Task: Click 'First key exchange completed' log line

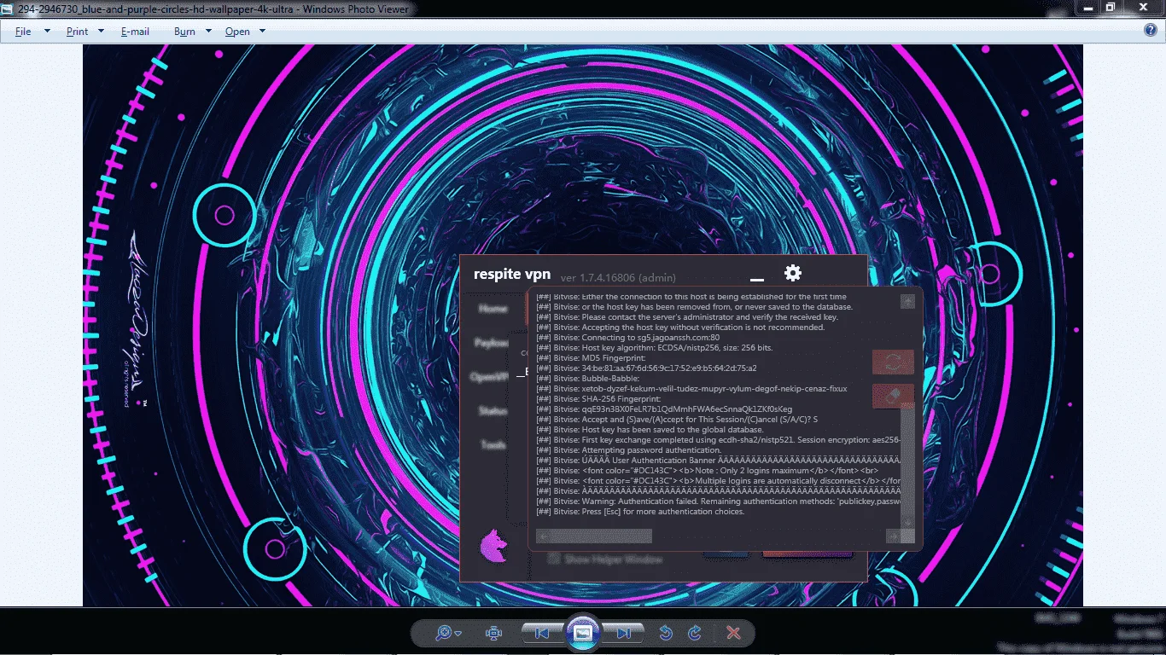Action: [718, 440]
